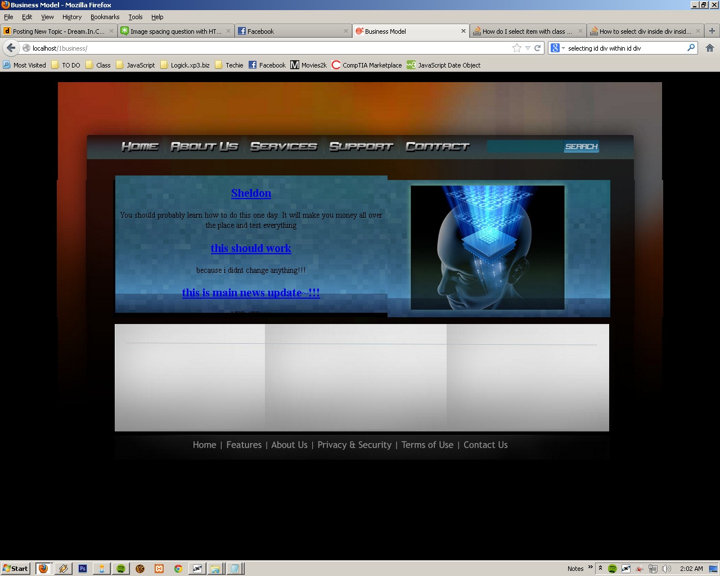The image size is (720, 576).
Task: Open the File menu
Action: 8,17
